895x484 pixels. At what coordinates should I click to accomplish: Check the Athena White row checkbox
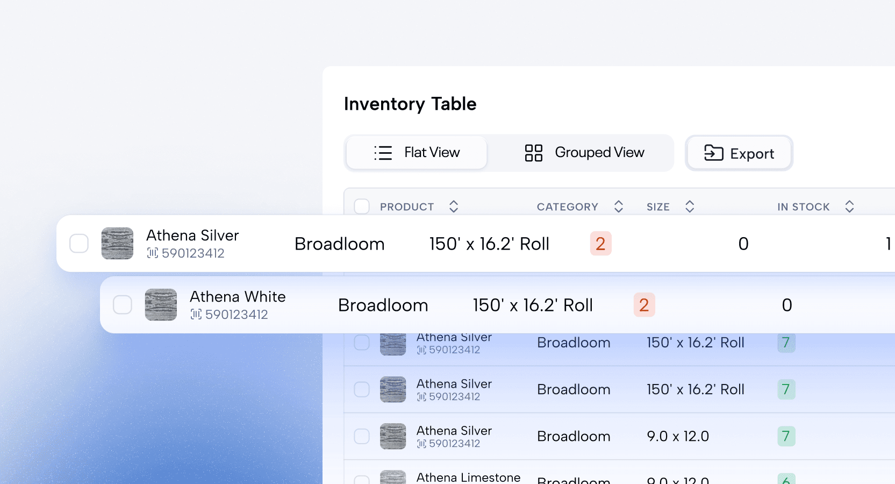[x=123, y=305]
